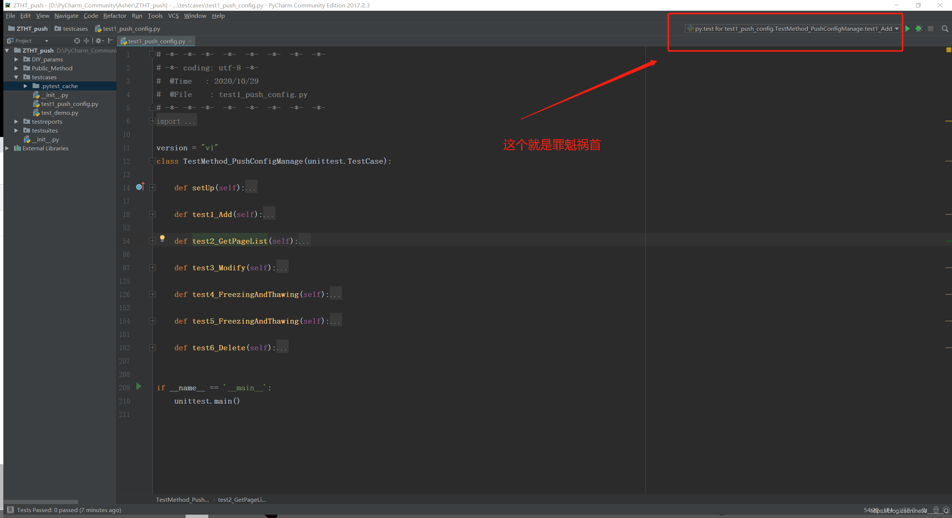Open the Tools menu
Screen dimensions: 952x518
[x=155, y=16]
